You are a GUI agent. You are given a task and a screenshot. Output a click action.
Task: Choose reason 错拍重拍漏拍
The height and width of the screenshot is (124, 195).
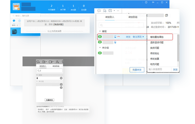157,37
